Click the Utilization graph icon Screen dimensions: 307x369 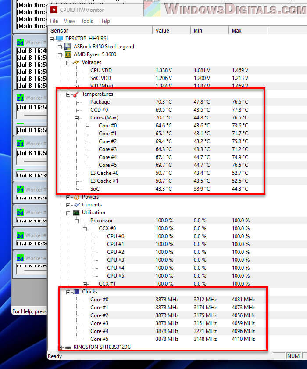coord(76,213)
